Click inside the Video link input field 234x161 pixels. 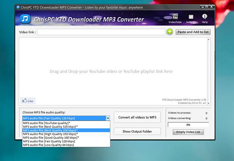coord(101,32)
